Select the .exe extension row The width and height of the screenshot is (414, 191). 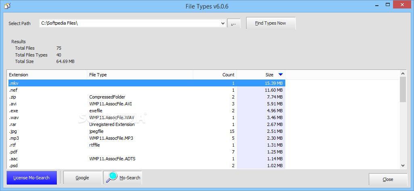click(146, 111)
